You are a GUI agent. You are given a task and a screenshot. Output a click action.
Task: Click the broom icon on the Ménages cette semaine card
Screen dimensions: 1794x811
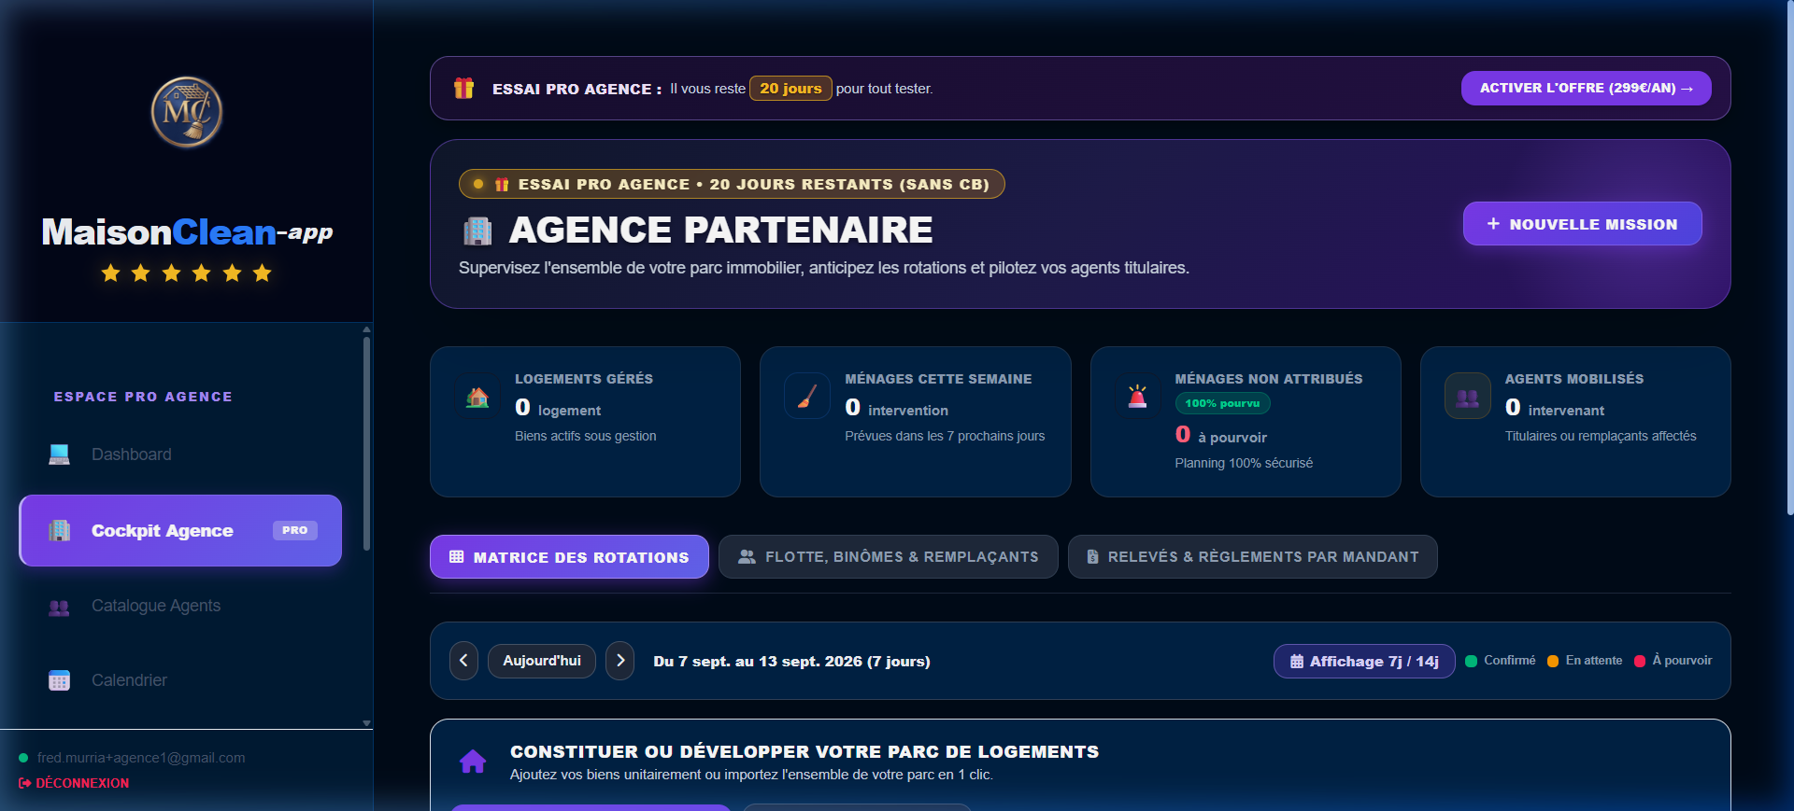coord(807,398)
